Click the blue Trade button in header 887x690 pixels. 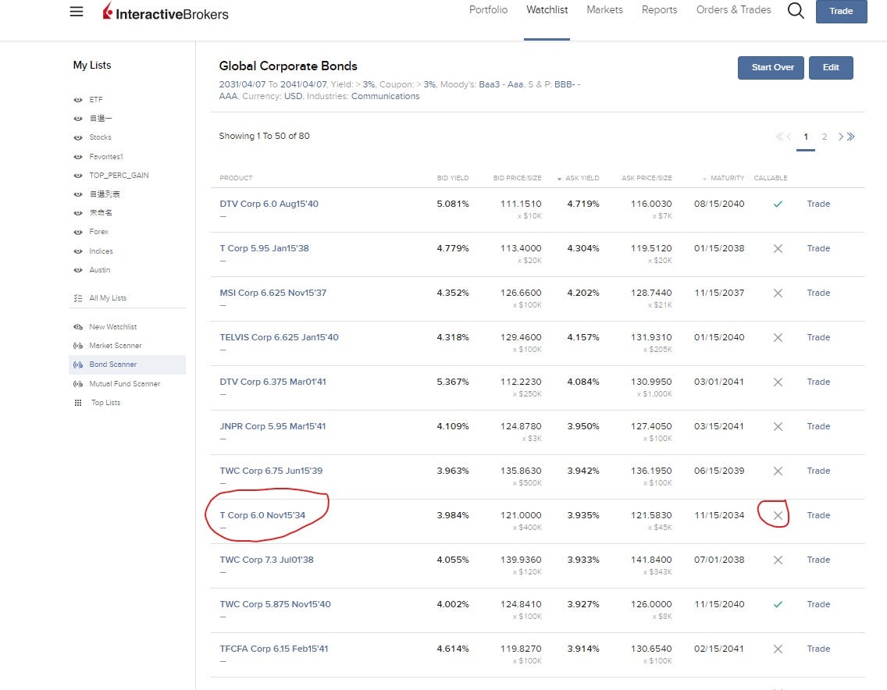coord(841,11)
